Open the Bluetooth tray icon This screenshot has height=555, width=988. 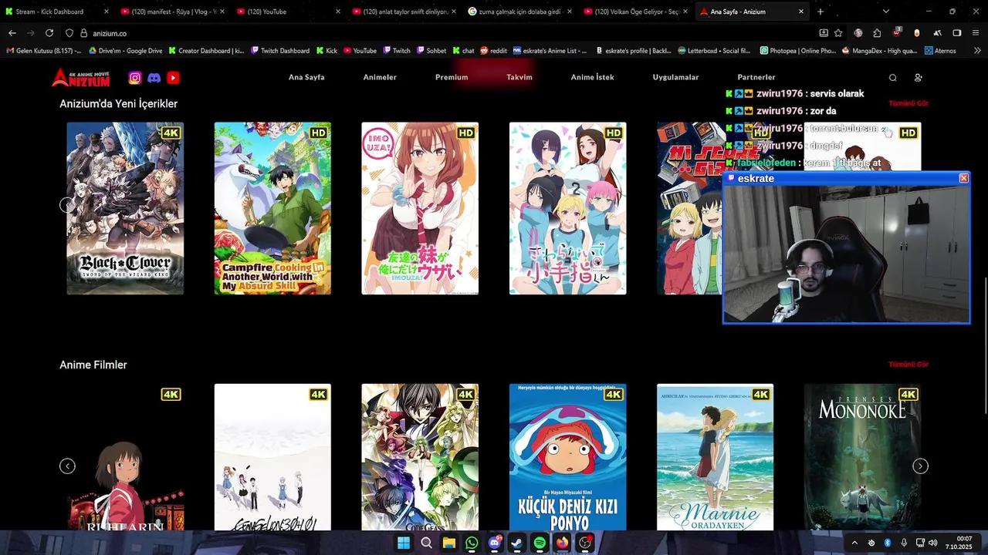[888, 543]
